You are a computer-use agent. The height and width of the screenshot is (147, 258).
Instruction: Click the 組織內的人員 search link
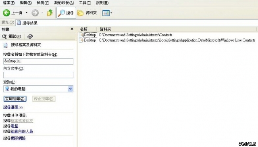[x=22, y=131]
